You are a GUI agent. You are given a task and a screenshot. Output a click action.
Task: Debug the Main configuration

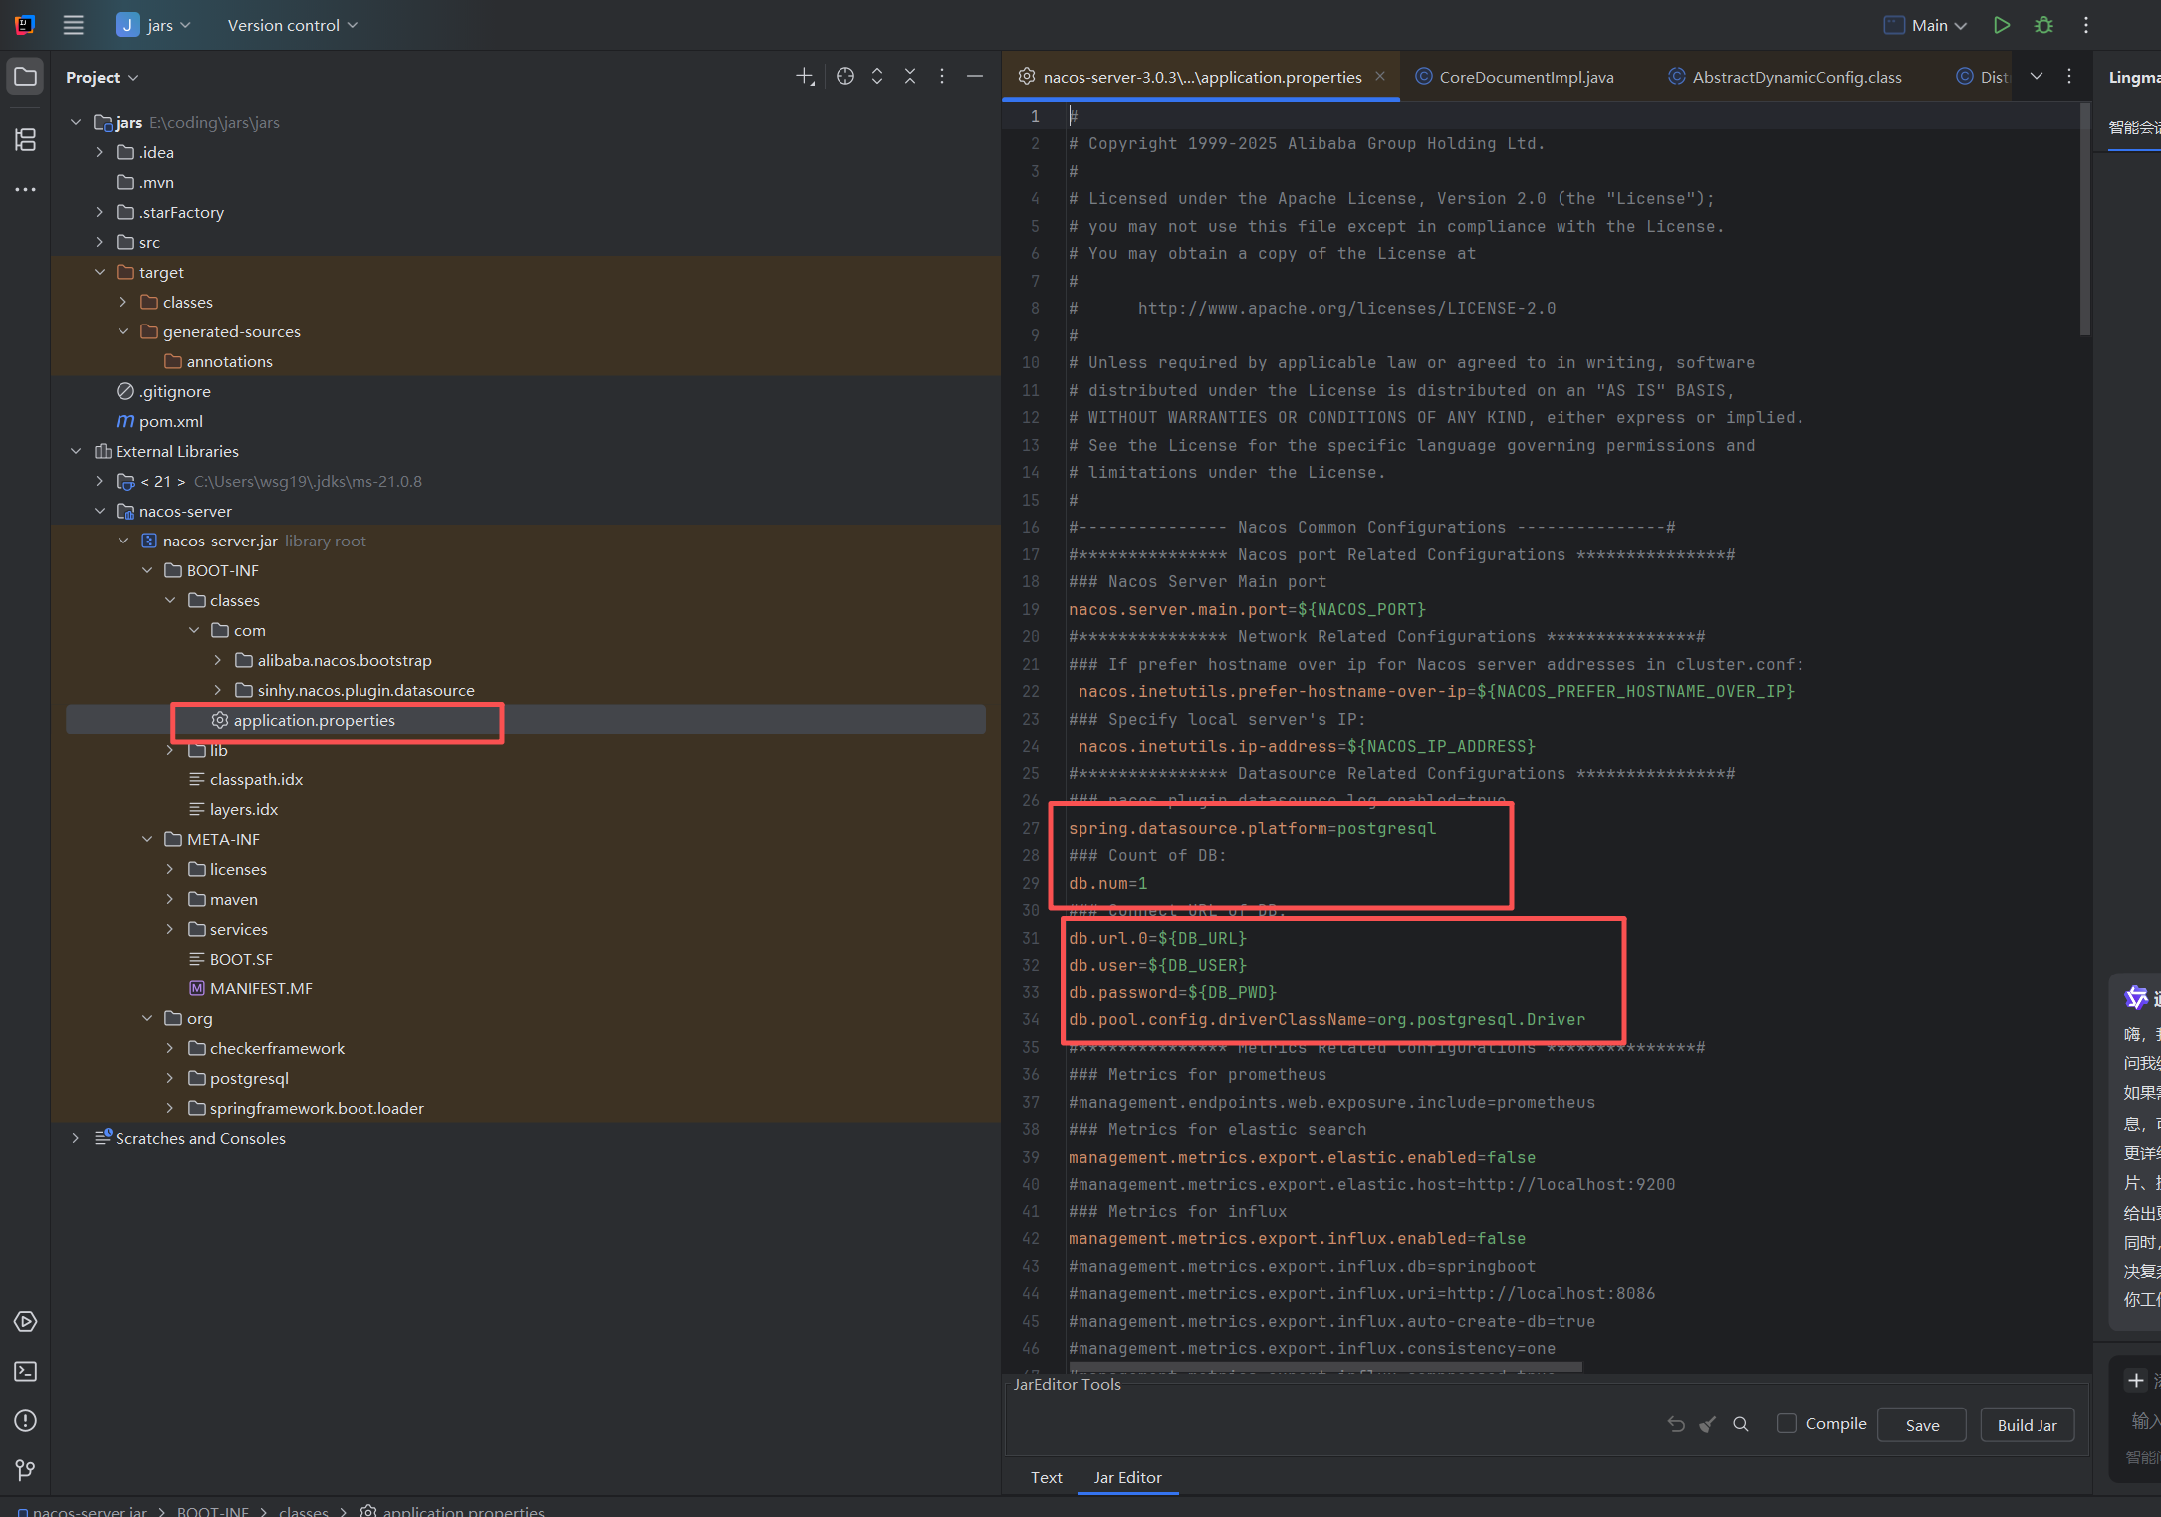click(x=2043, y=25)
